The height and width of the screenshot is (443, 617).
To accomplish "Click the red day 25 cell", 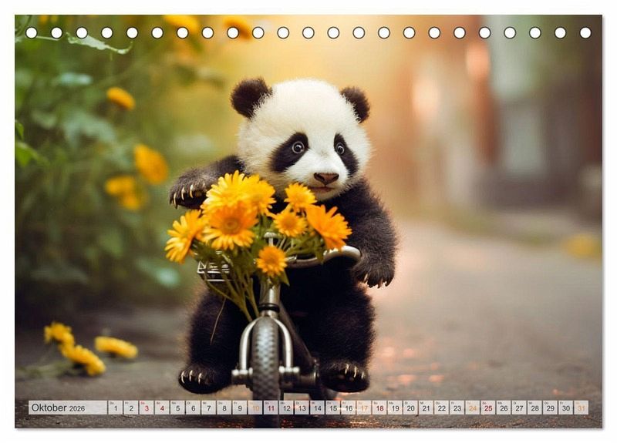I will tap(488, 408).
